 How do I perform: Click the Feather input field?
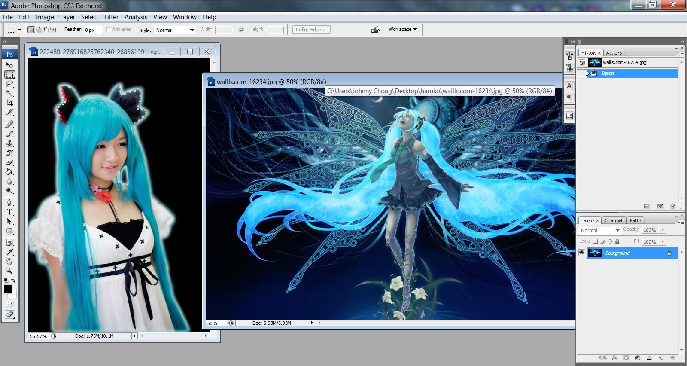[x=93, y=30]
